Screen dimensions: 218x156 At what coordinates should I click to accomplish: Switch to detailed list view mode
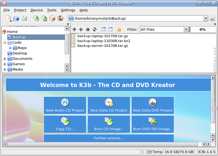tap(110, 29)
